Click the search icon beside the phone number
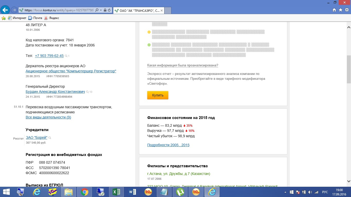The height and width of the screenshot is (197, 351). 66,56
